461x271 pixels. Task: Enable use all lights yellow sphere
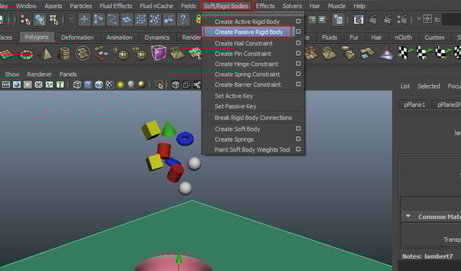[x=120, y=85]
